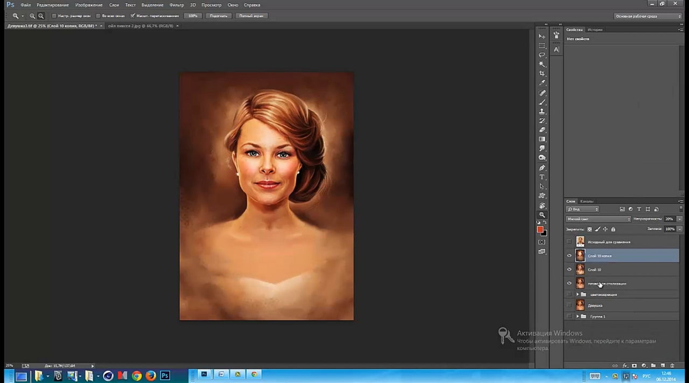Expand the Группа 1 group
The width and height of the screenshot is (689, 383).
578,316
